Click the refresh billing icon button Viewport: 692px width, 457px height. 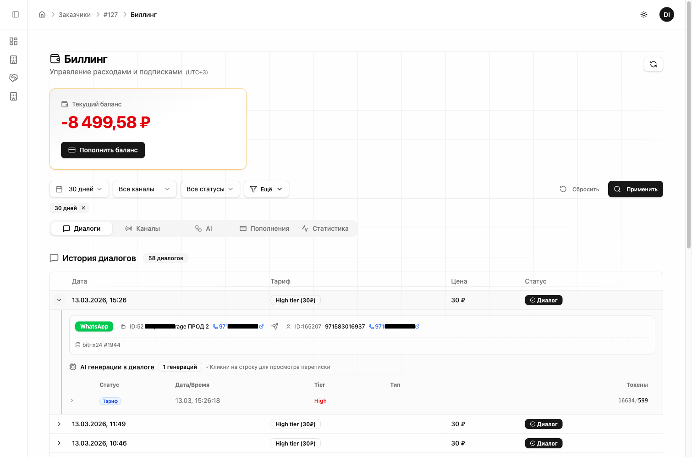coord(653,64)
